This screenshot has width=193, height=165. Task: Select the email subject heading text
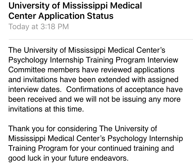pyautogui.click(x=75, y=11)
